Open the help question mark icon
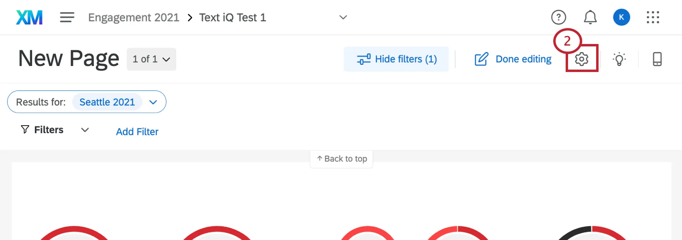 click(558, 17)
